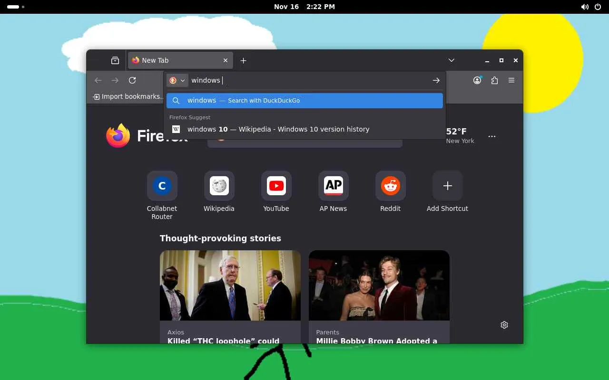The width and height of the screenshot is (609, 380).
Task: Open the Axios THC loophole story thumbnail
Action: (230, 285)
